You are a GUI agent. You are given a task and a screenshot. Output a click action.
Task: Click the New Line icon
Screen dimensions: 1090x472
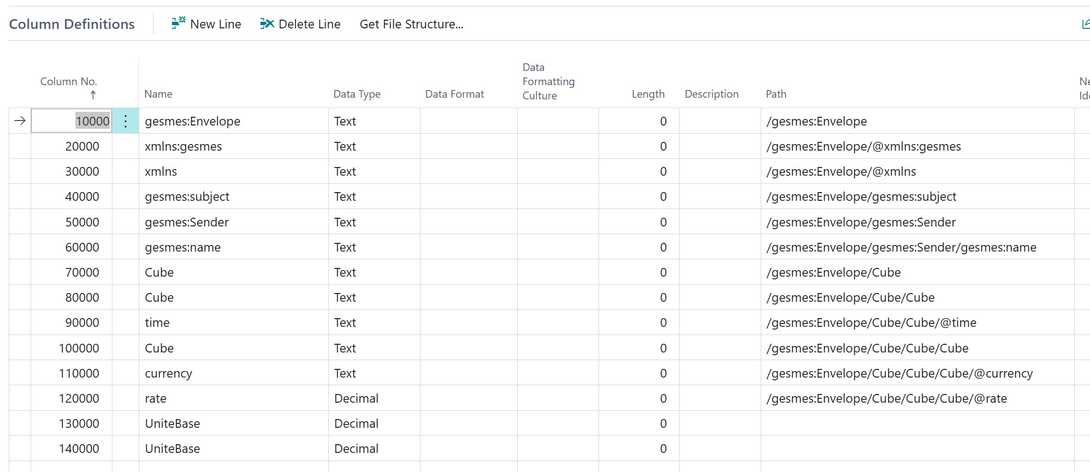point(178,23)
